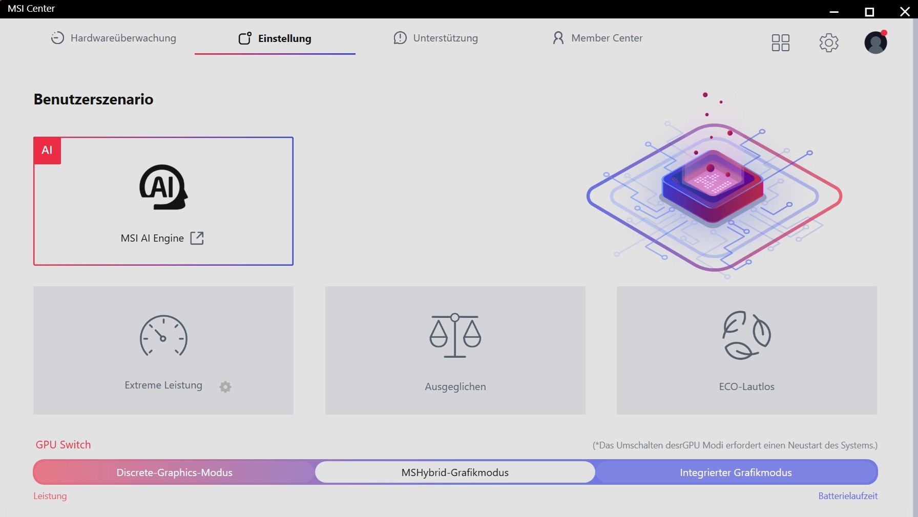This screenshot has width=918, height=517.
Task: Open the user profile avatar
Action: coord(876,42)
